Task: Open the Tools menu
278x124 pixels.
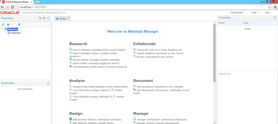Action: [x=255, y=13]
